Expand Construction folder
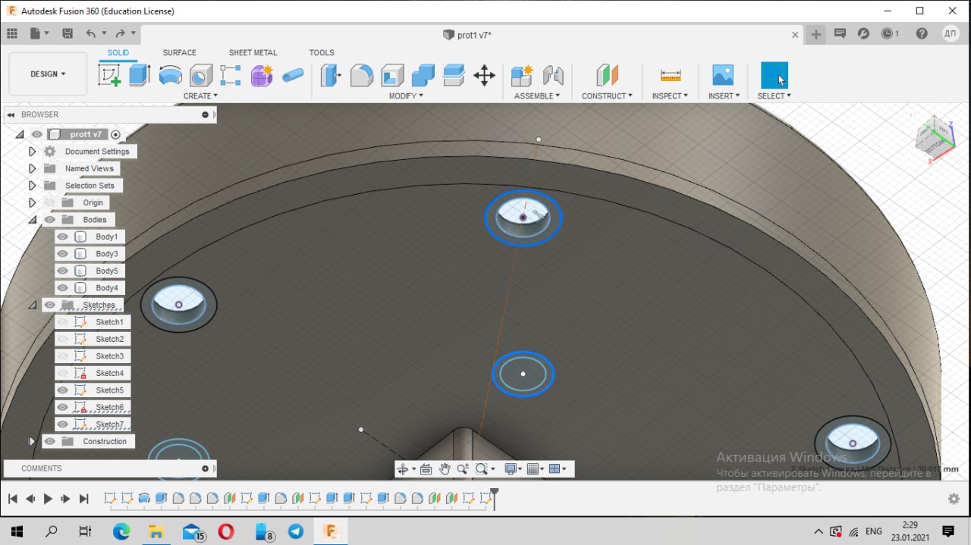The image size is (971, 545). [32, 441]
